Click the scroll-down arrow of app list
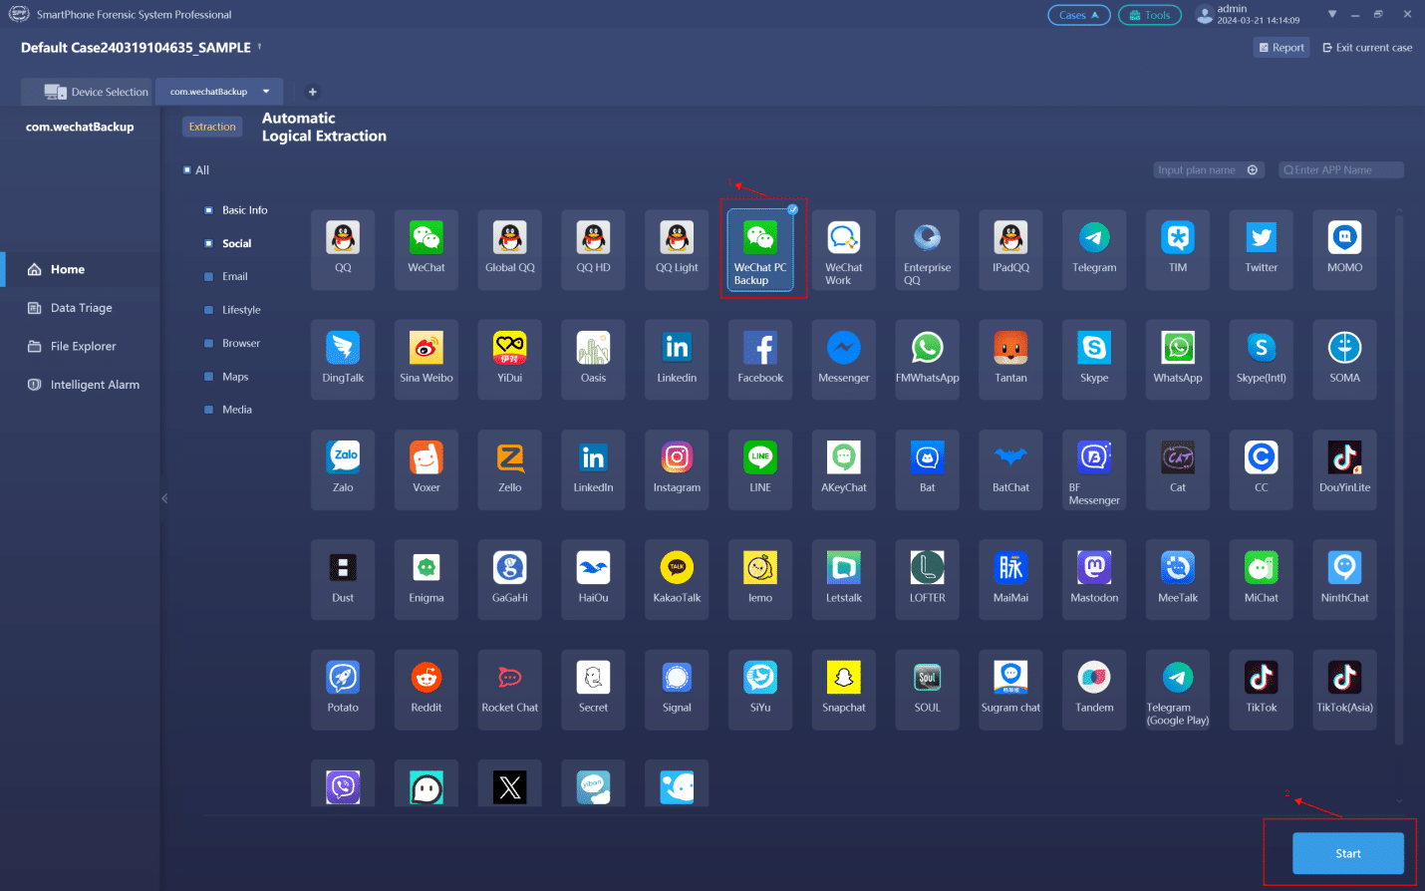The width and height of the screenshot is (1425, 891). coord(1398,800)
